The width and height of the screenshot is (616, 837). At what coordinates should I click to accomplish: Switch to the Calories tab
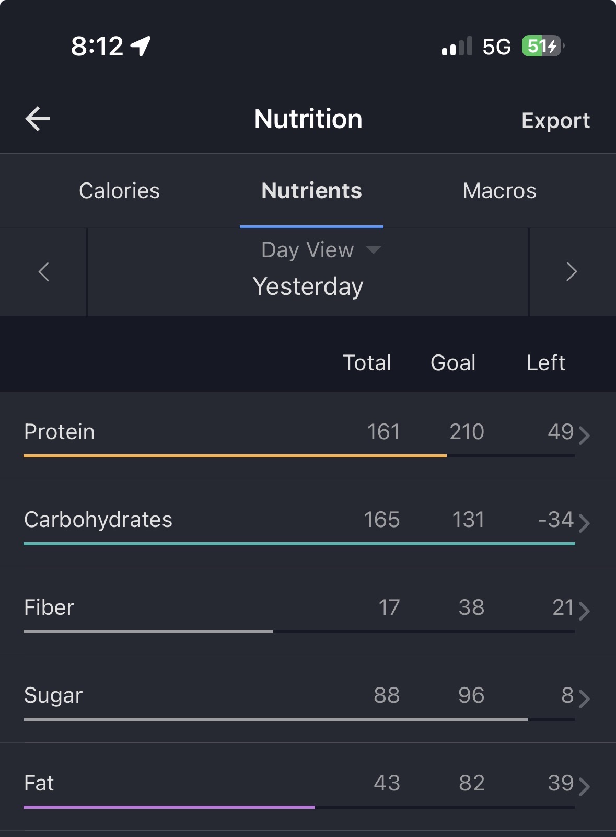[119, 191]
